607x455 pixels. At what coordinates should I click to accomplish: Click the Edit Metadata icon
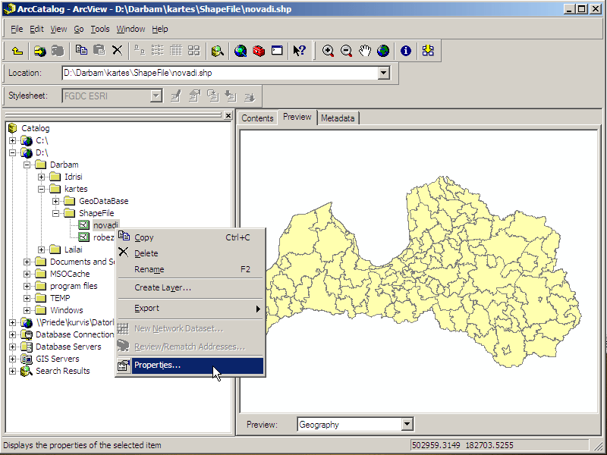pos(176,96)
